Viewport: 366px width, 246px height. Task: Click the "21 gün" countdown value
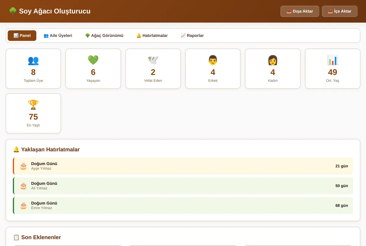pos(342,166)
